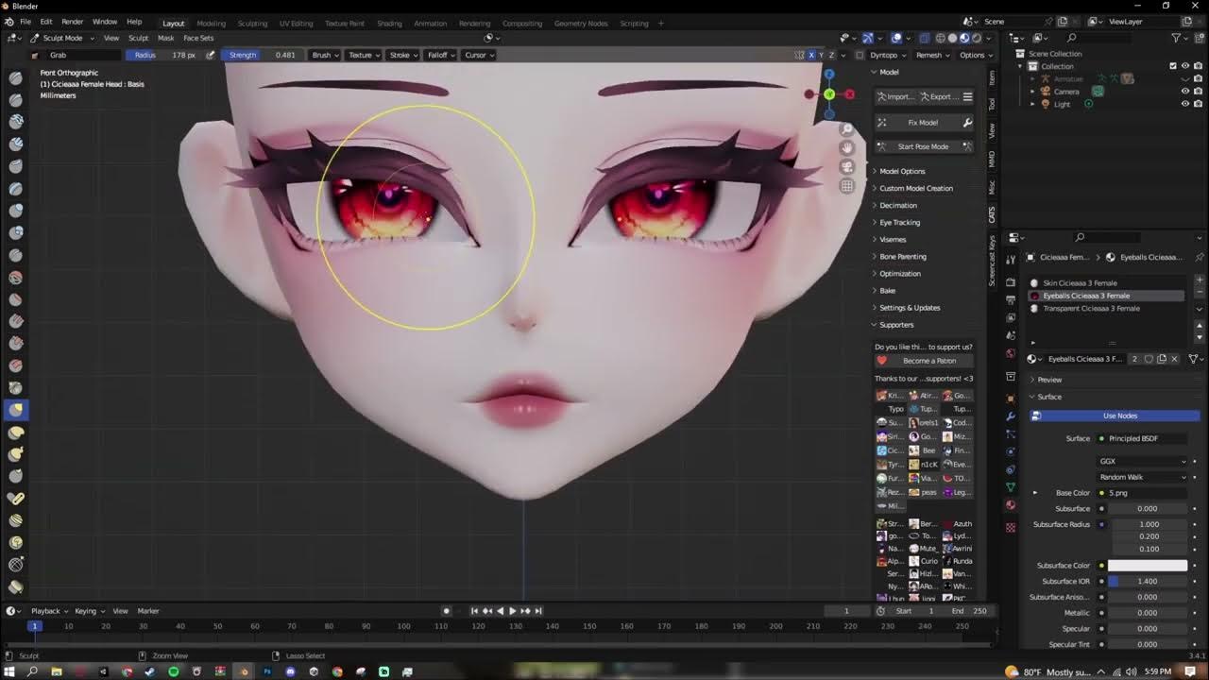
Task: Open the File menu
Action: pyautogui.click(x=26, y=22)
